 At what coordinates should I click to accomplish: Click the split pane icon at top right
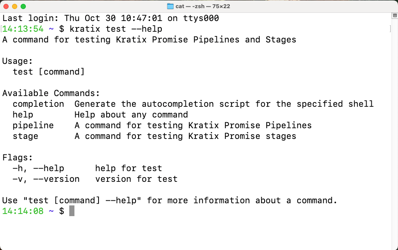[395, 16]
